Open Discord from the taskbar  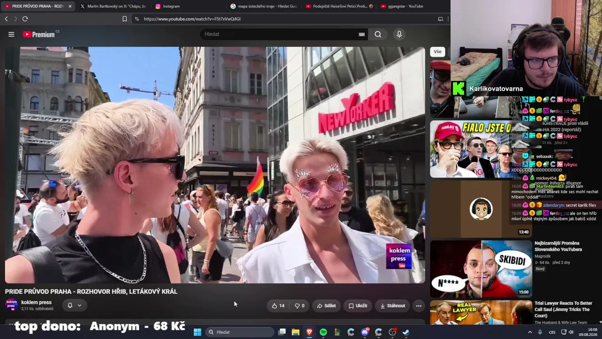pyautogui.click(x=365, y=332)
